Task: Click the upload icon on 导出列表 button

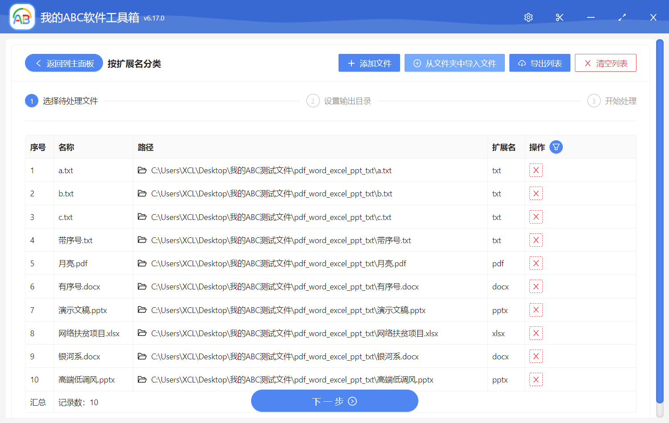Action: click(x=522, y=63)
